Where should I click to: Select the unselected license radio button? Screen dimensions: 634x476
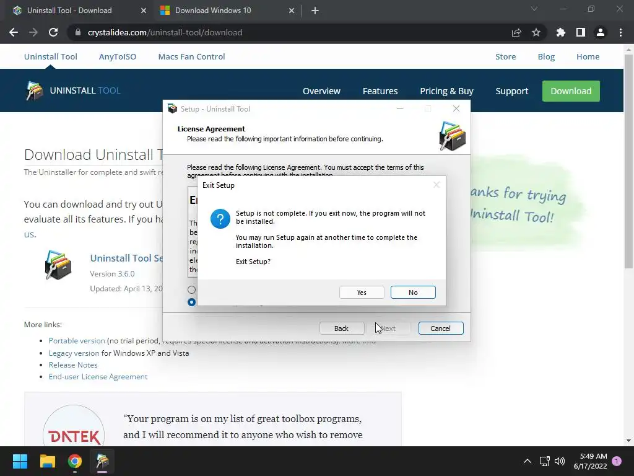192,290
